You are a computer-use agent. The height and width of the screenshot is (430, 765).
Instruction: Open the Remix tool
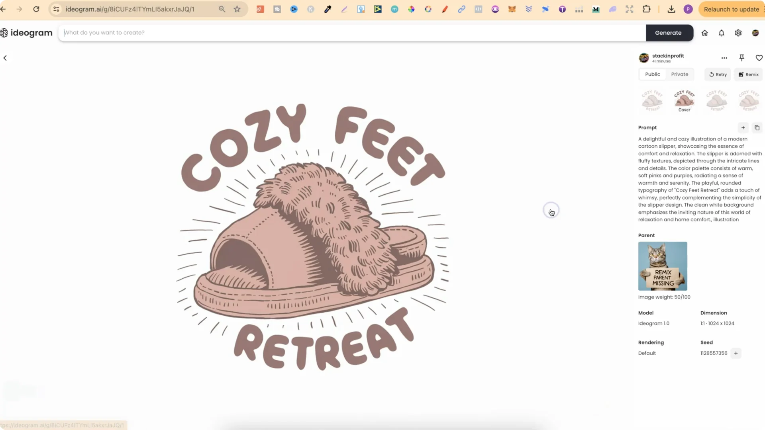click(748, 74)
